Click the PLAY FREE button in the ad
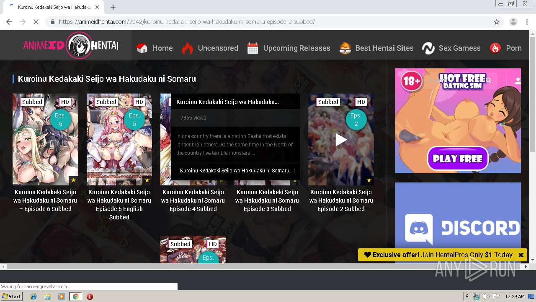Viewport: 536px width, 302px height. 458,159
